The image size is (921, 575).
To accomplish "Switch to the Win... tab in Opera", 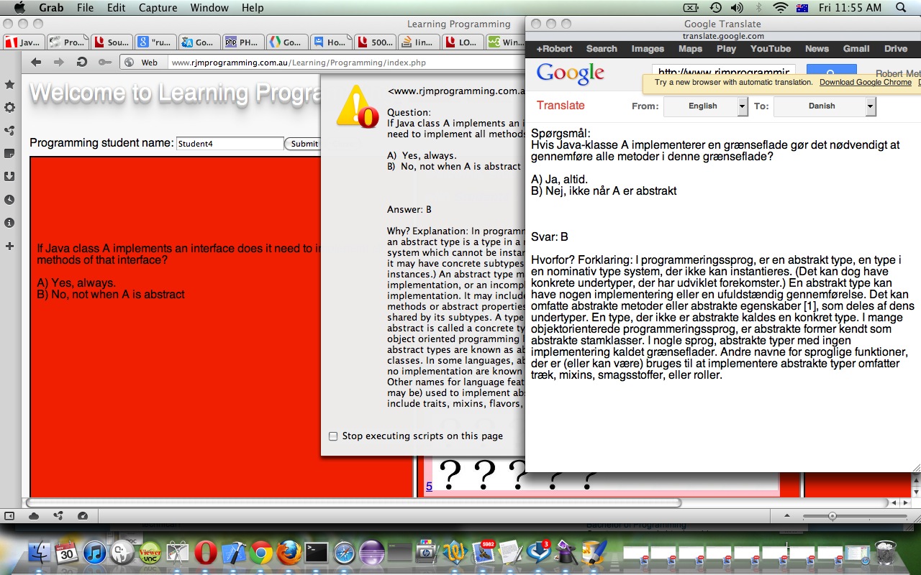I will coord(506,42).
